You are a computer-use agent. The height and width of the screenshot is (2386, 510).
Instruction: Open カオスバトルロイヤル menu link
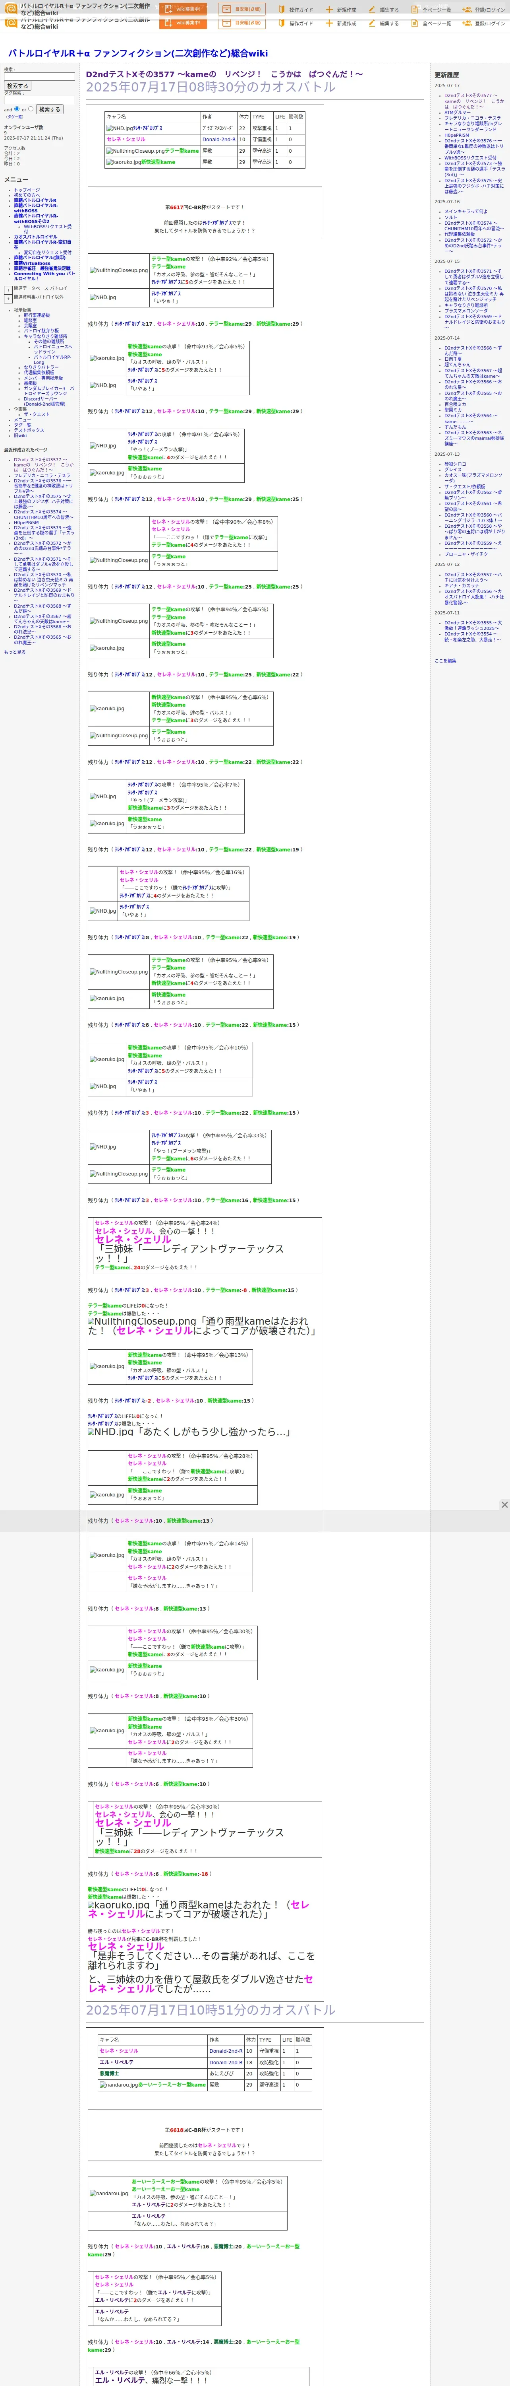tap(35, 236)
